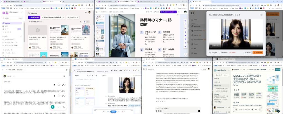
Task: Click the orange Download button in D-ID
Action: [258, 53]
